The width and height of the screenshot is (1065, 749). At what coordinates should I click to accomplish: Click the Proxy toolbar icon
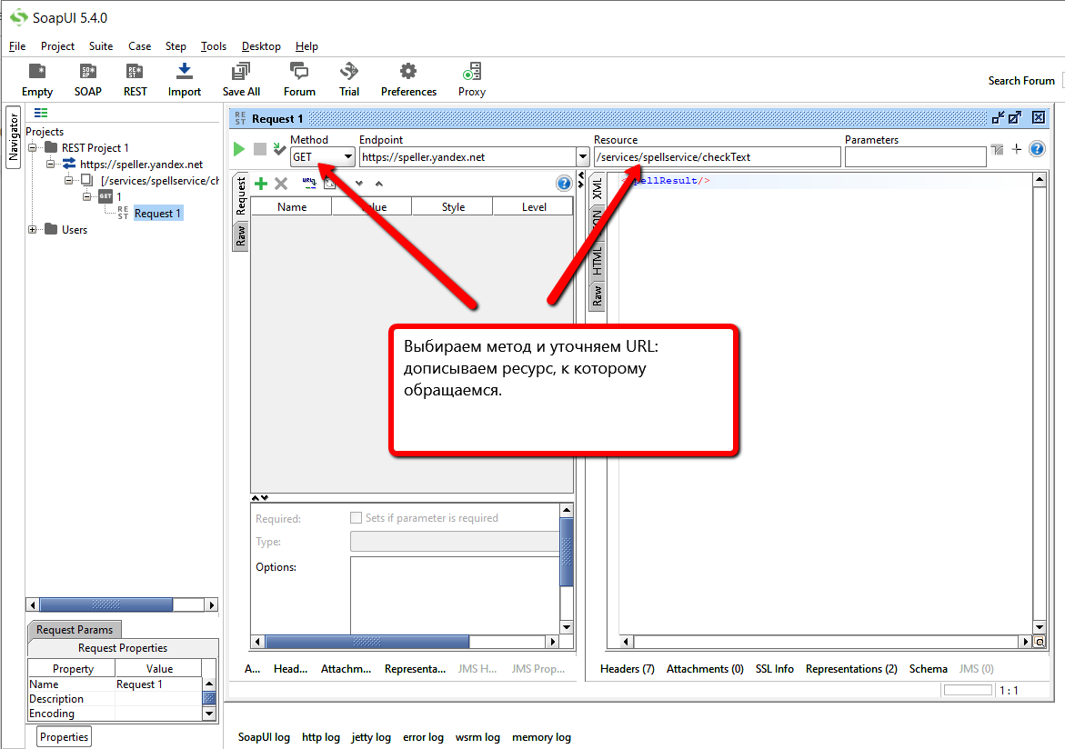471,79
